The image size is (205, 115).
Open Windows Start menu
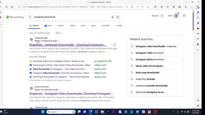point(43,112)
